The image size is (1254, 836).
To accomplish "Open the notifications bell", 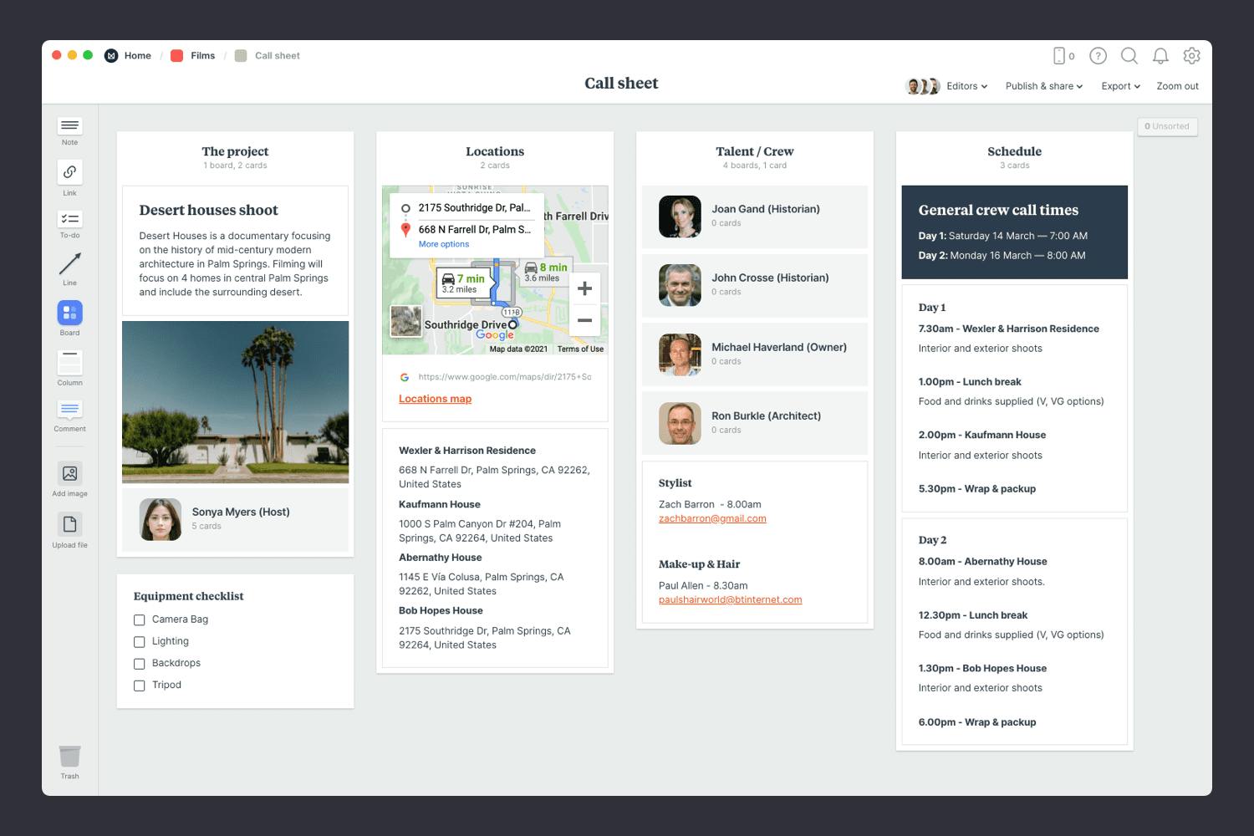I will [1160, 56].
